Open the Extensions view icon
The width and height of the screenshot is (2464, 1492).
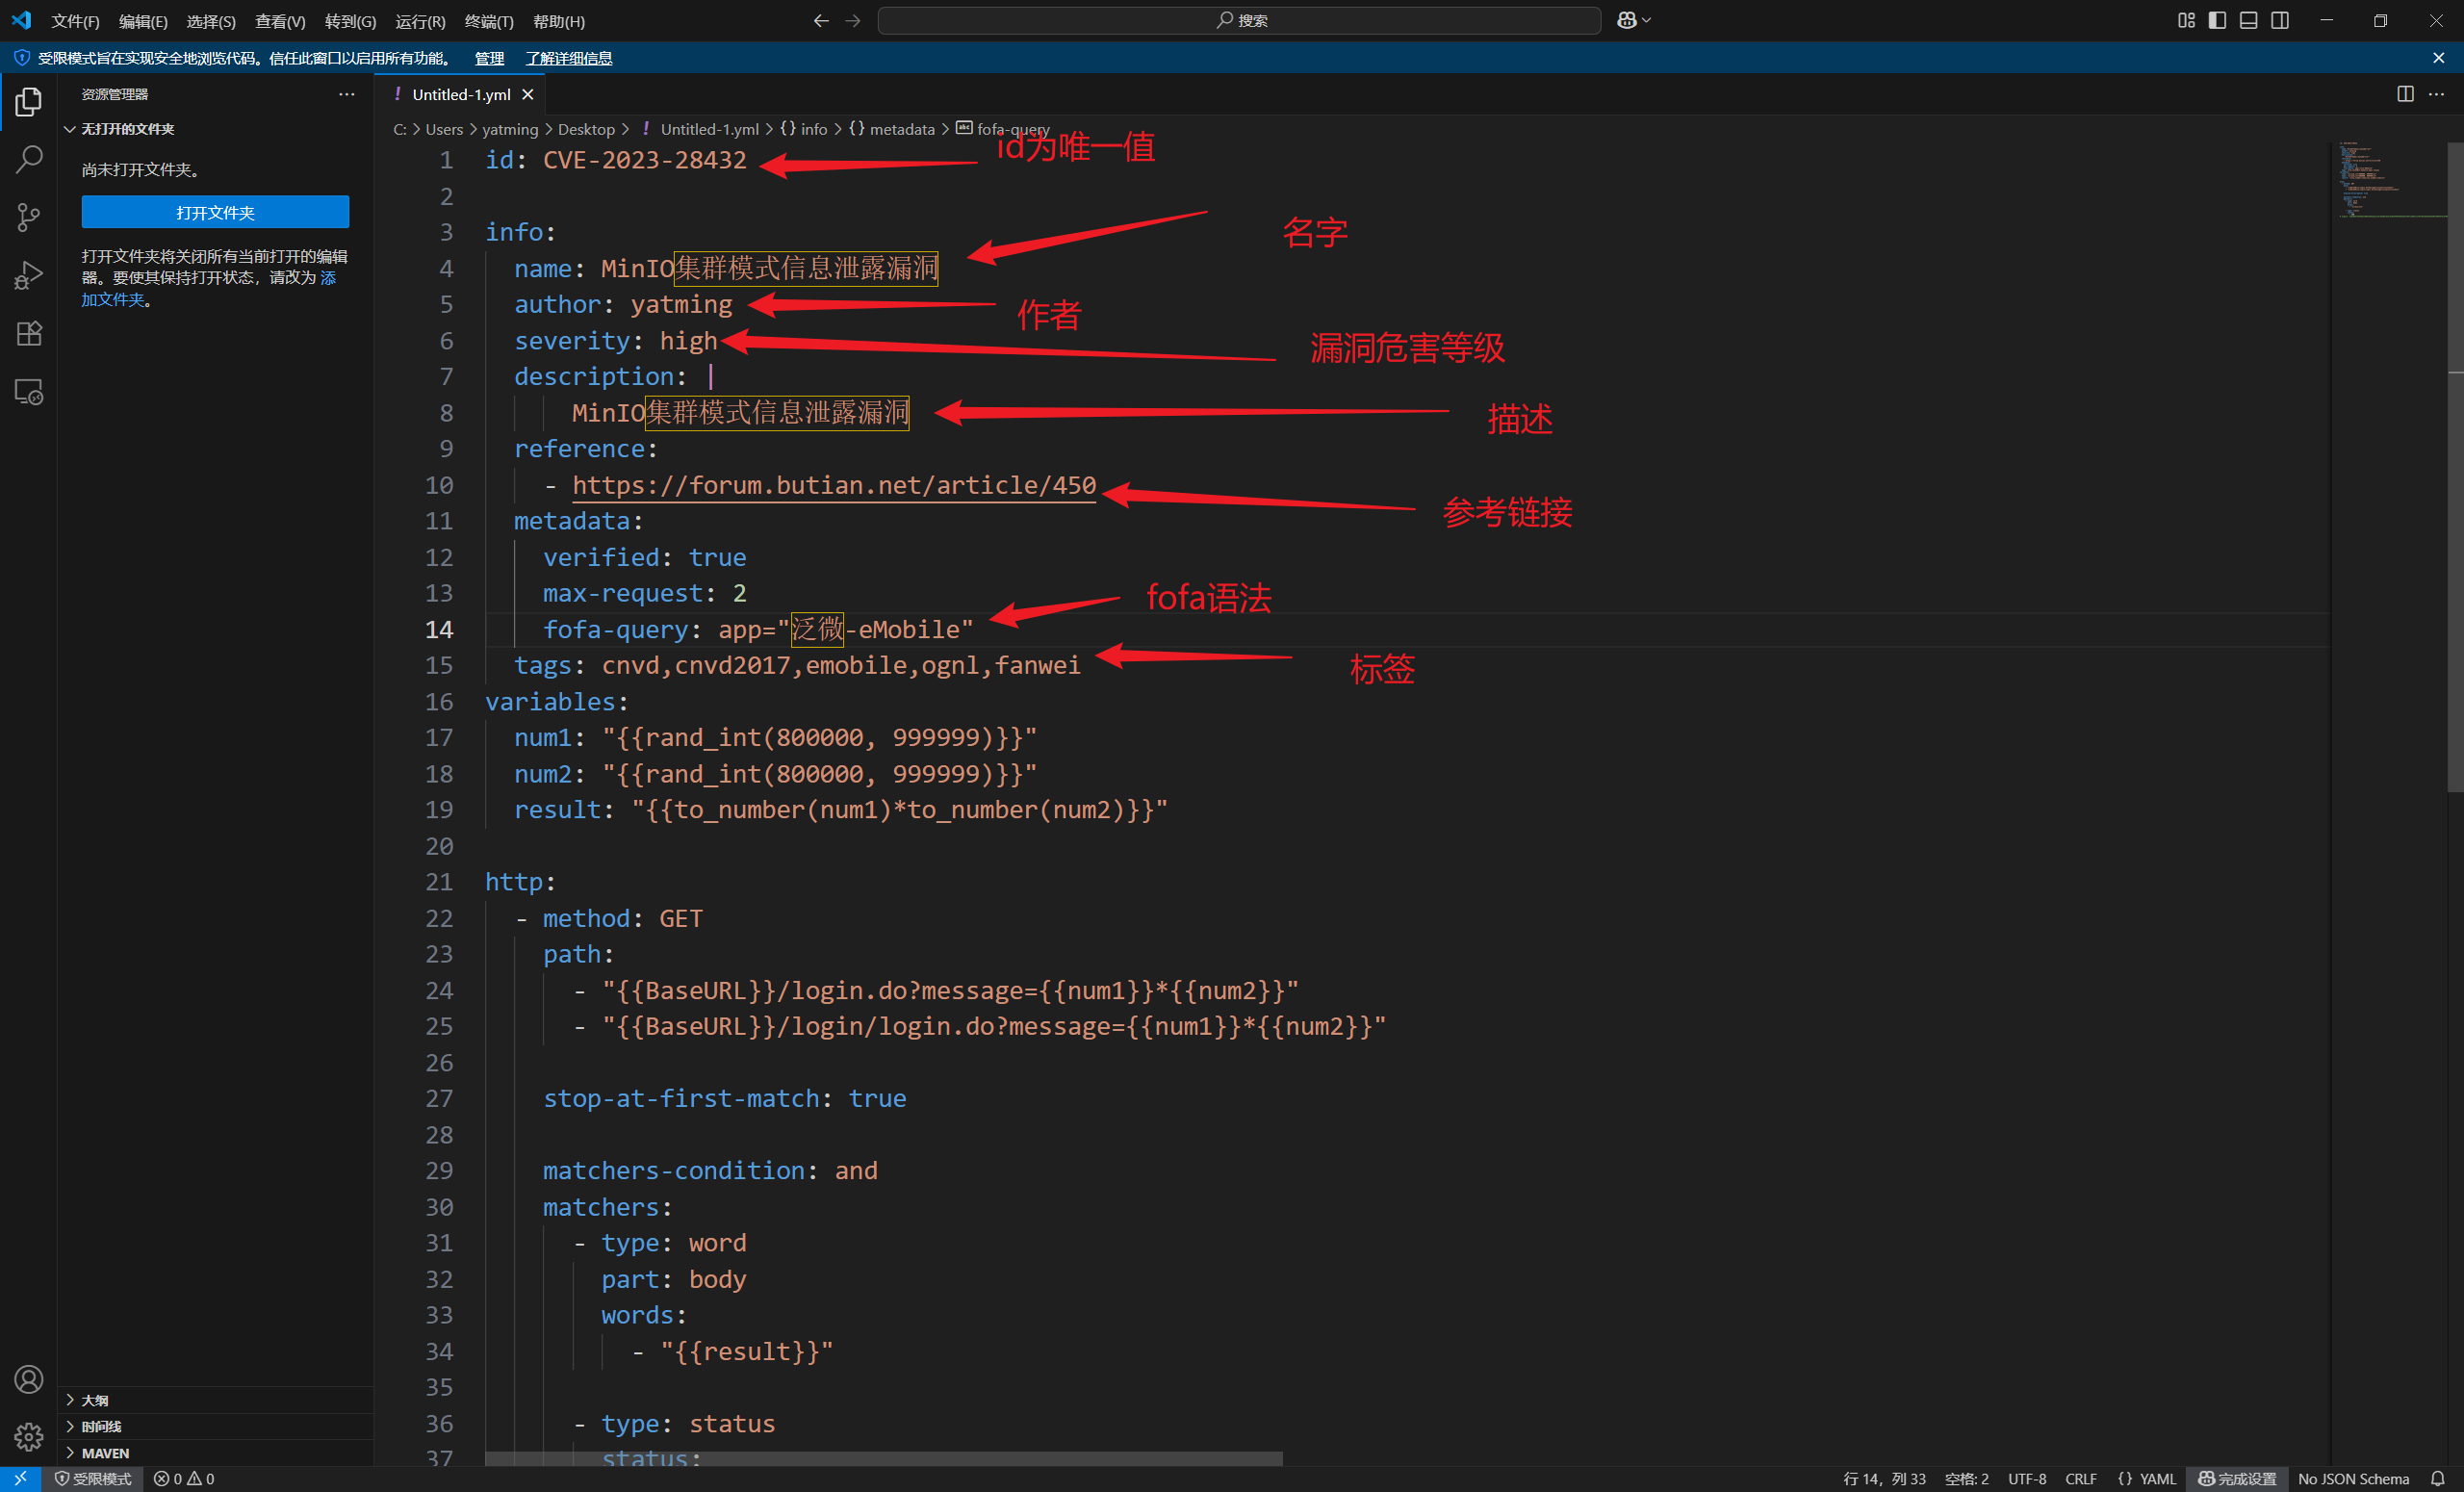(29, 333)
